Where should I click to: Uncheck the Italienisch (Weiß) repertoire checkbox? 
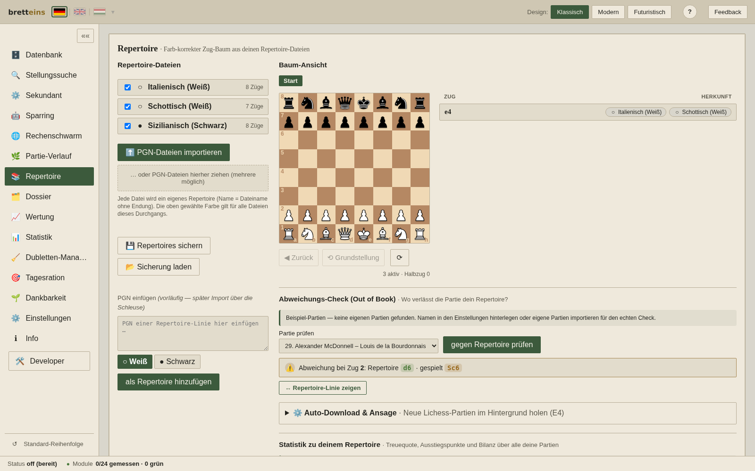127,88
